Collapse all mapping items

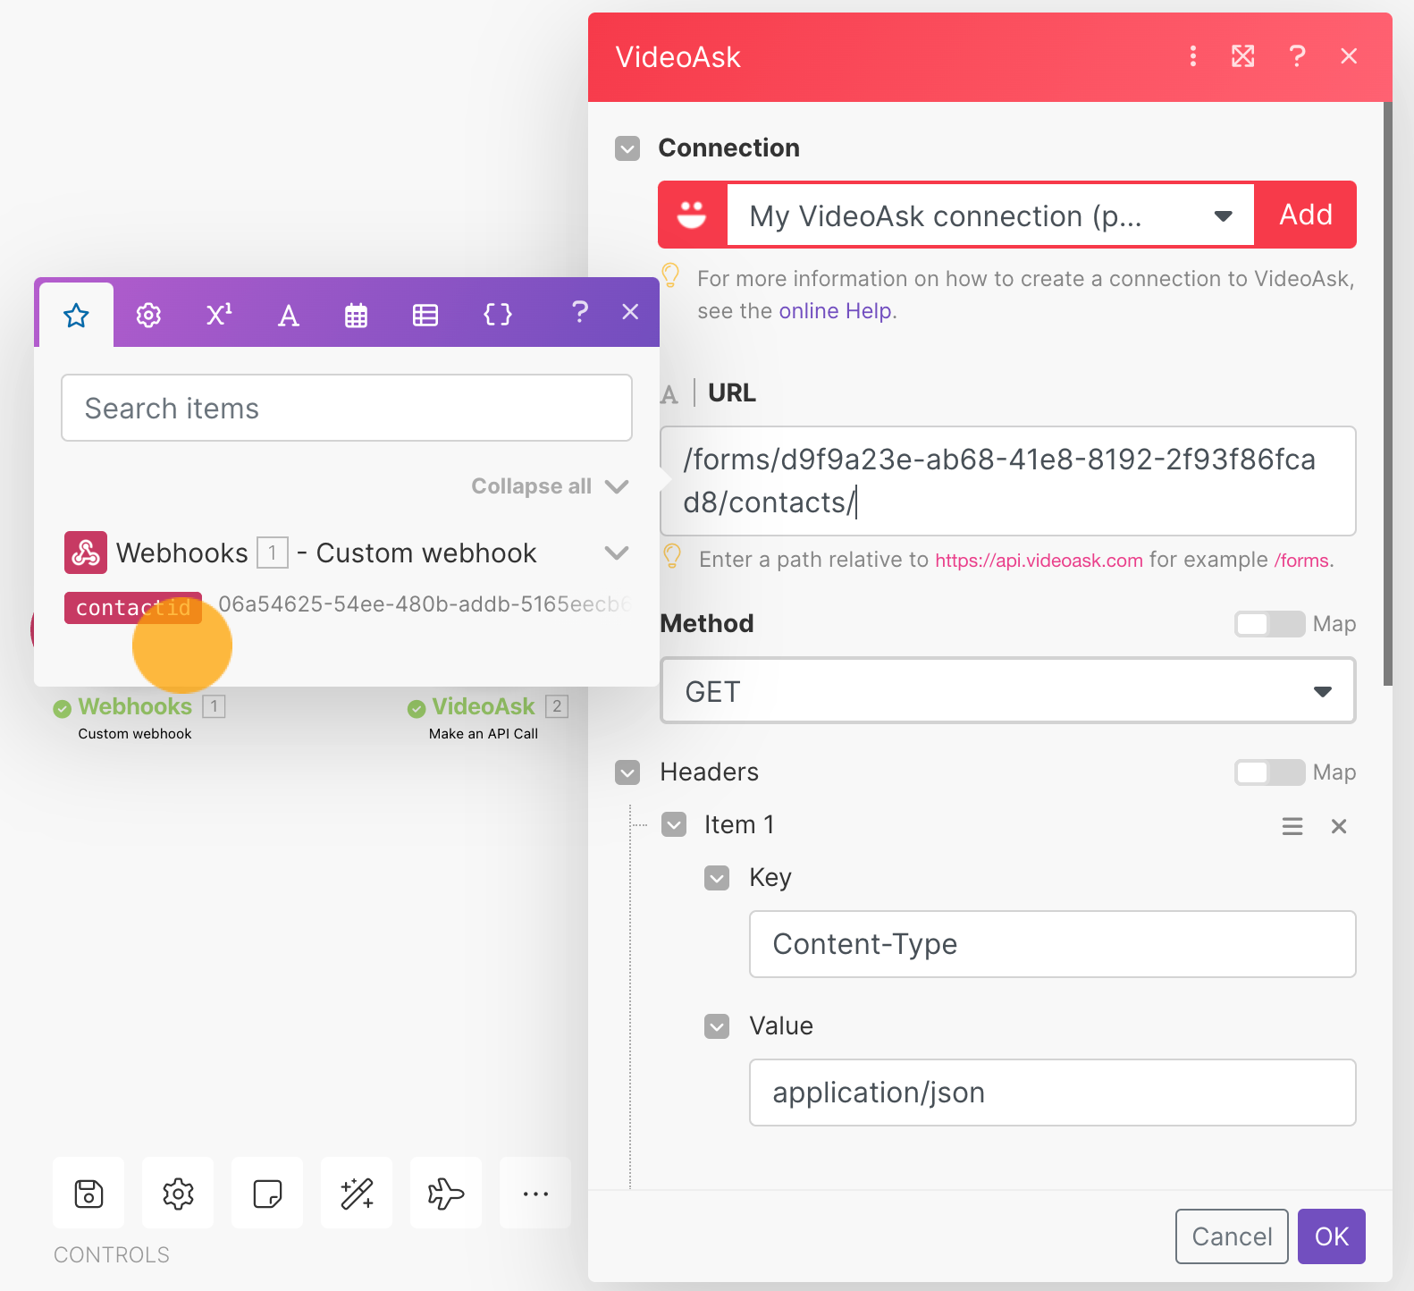click(x=550, y=486)
